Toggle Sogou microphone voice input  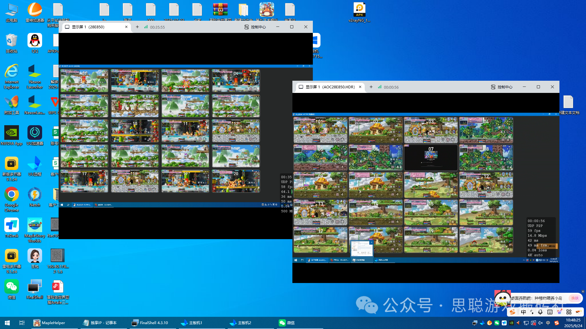pos(540,312)
